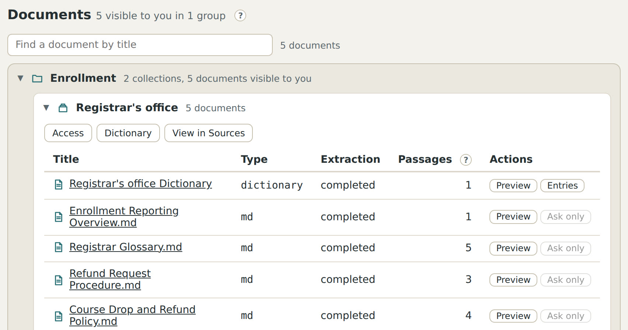Focus the Find a document by title field
Screen dimensions: 628x330
click(140, 45)
